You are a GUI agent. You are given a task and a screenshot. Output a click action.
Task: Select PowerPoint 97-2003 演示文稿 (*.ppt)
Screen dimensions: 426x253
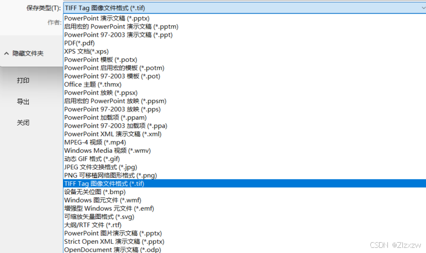(244, 35)
